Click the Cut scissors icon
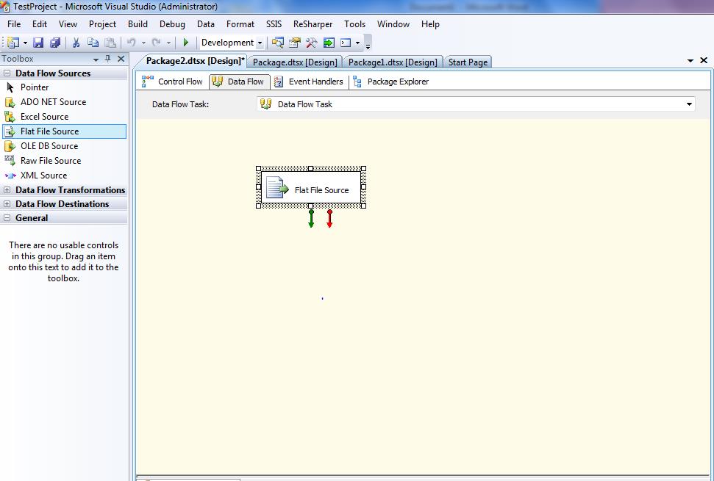This screenshot has height=481, width=714. pos(75,43)
